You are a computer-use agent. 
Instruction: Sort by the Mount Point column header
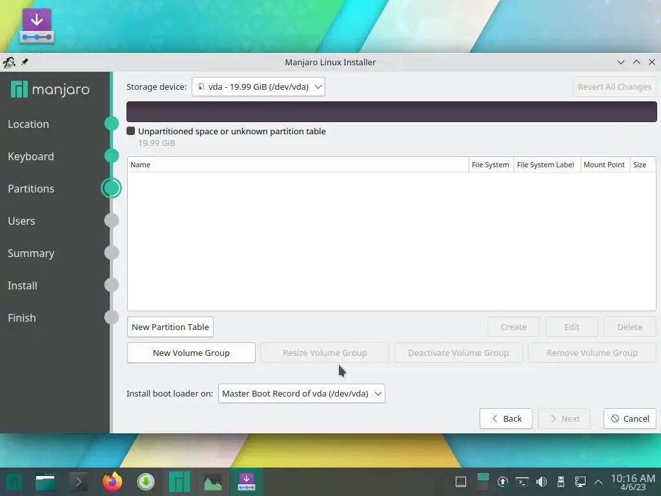click(x=605, y=165)
